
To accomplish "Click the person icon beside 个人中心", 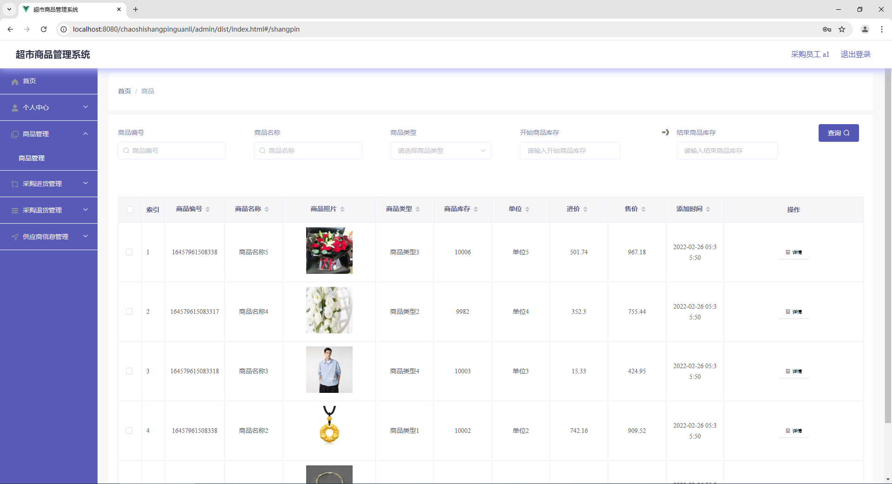I will click(x=15, y=108).
